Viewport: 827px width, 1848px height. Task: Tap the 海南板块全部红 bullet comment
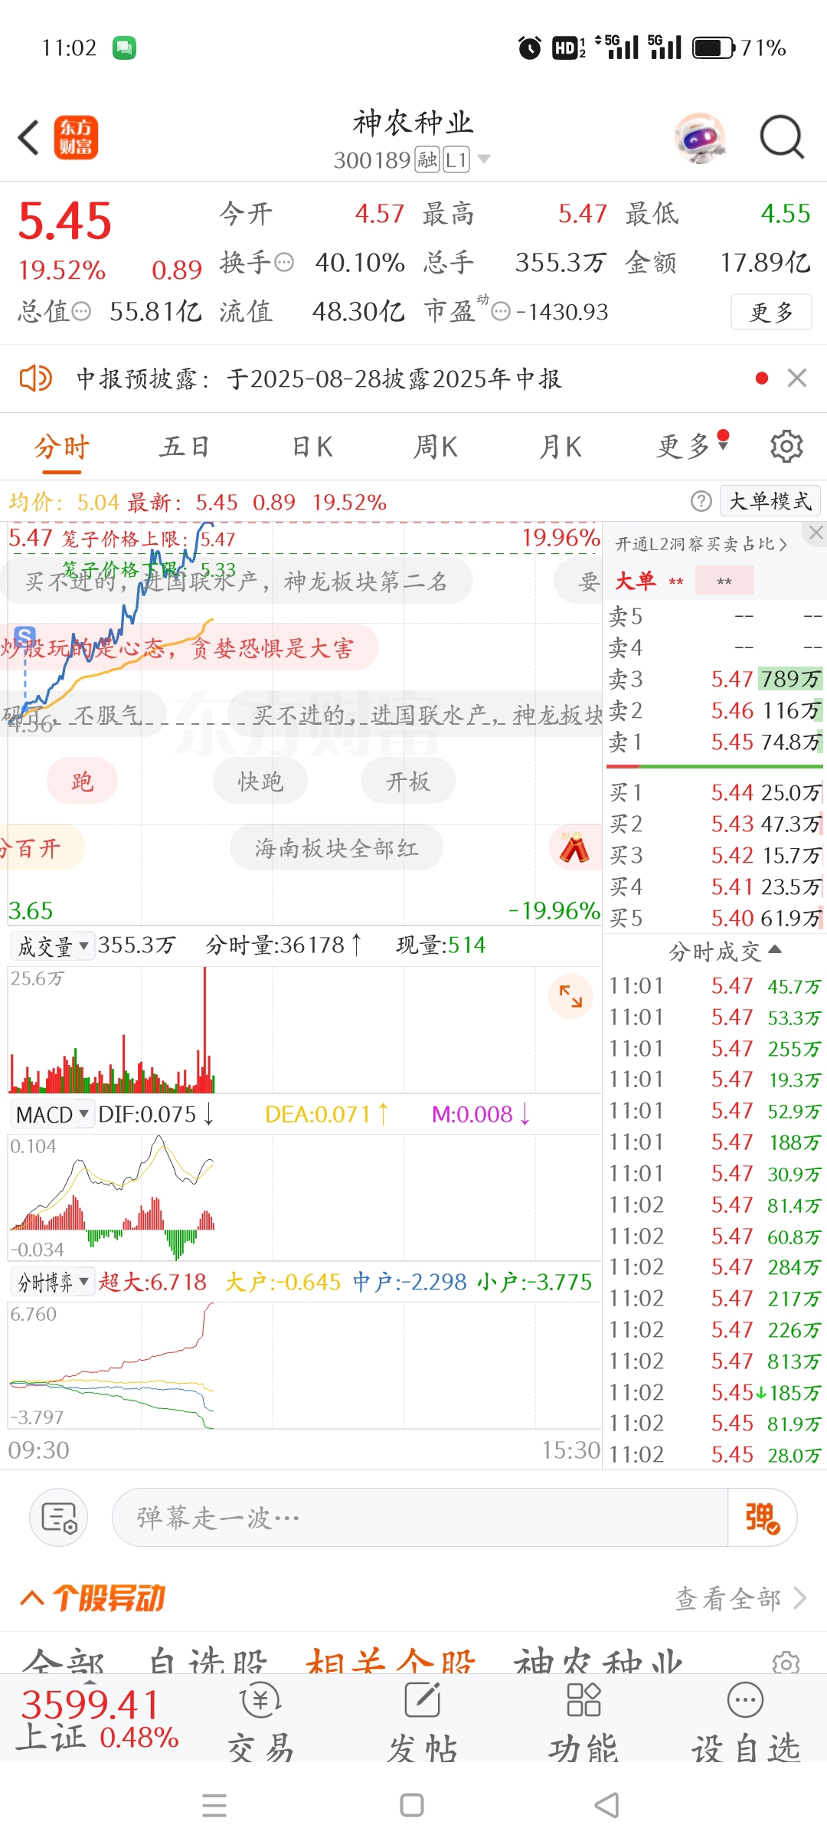336,848
